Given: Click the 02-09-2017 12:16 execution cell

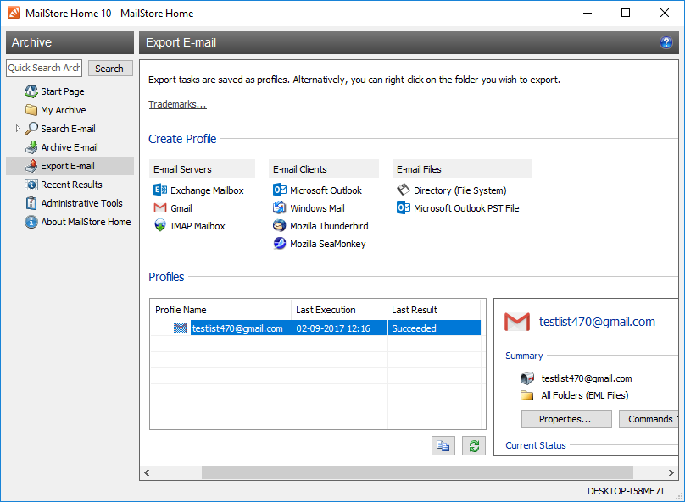Looking at the screenshot, I should 339,328.
